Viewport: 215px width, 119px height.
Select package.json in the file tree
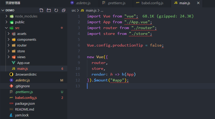coord(25,103)
